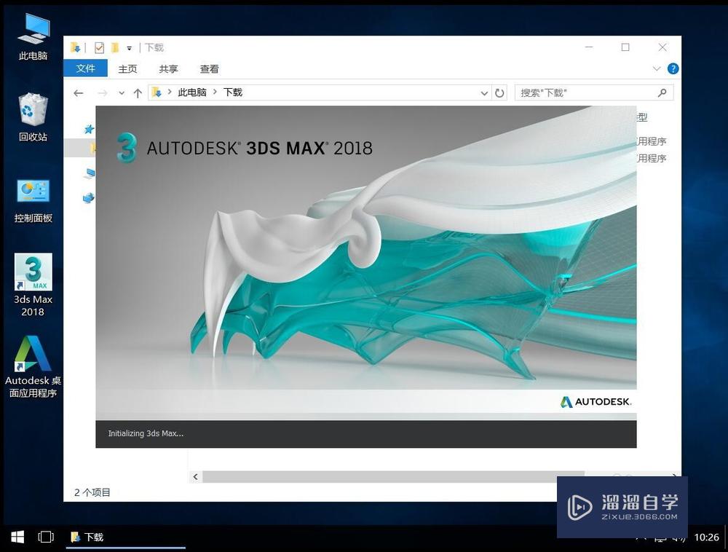
Task: Open the 文件 menu in Explorer
Action: (85, 68)
